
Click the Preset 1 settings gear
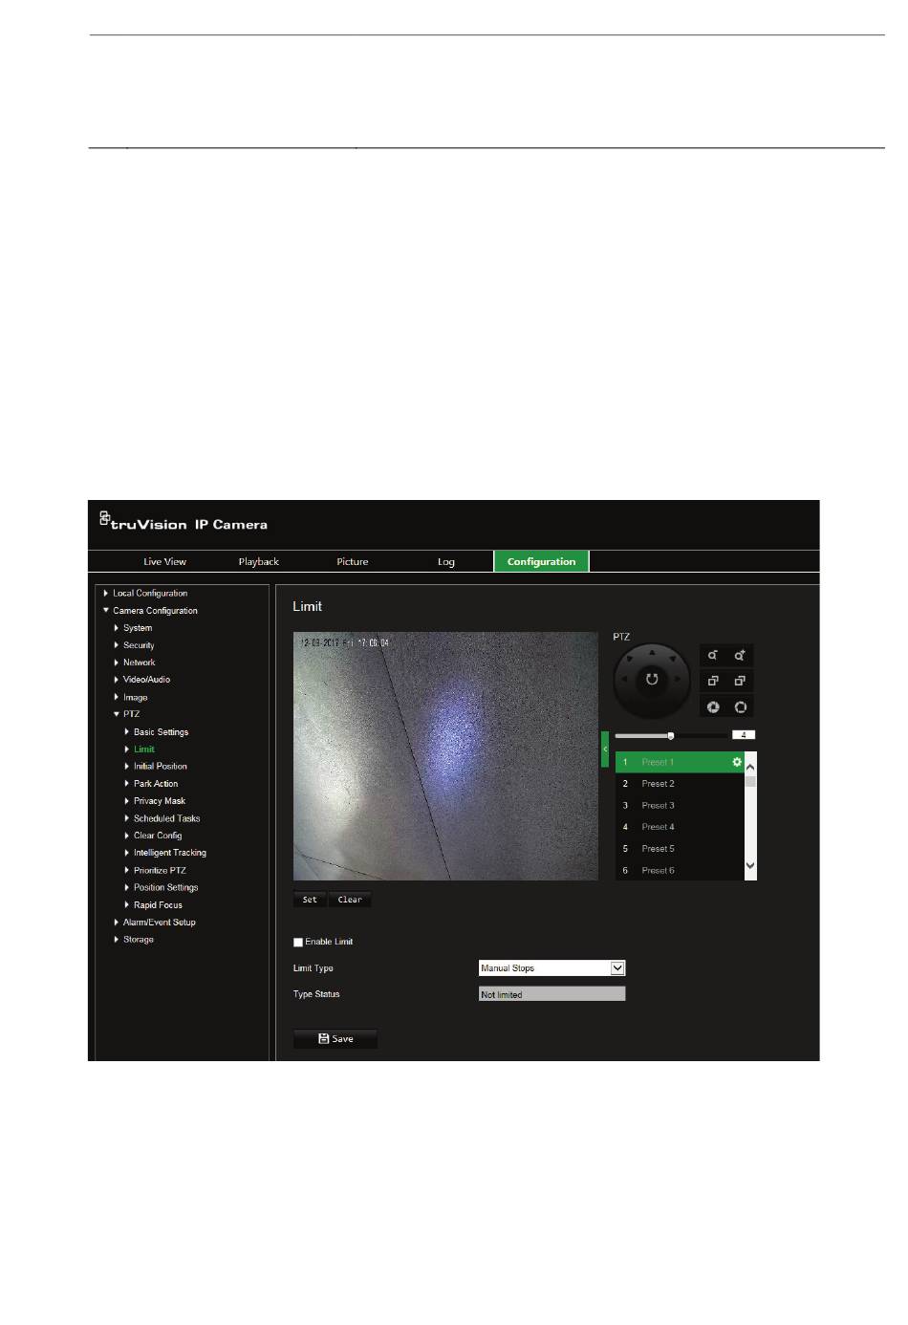click(x=737, y=762)
